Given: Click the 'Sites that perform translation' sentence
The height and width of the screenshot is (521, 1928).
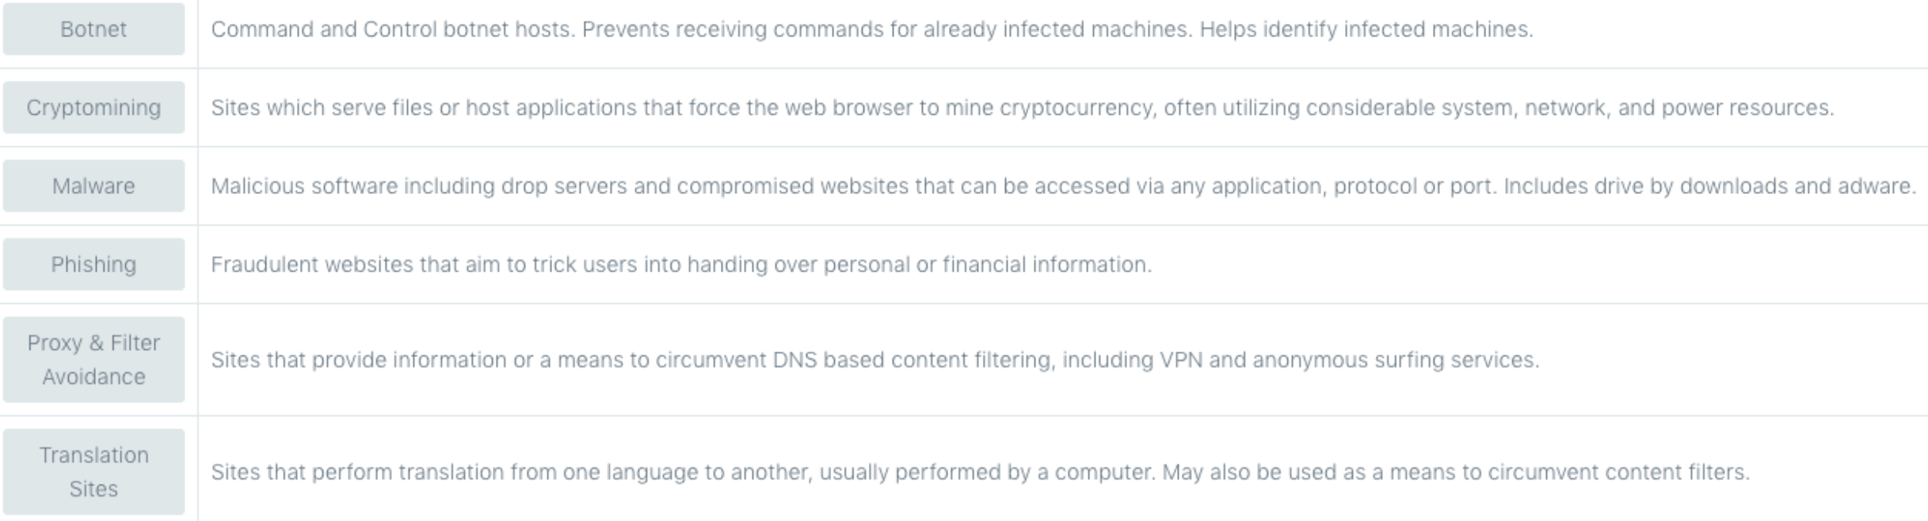Looking at the screenshot, I should [x=683, y=472].
